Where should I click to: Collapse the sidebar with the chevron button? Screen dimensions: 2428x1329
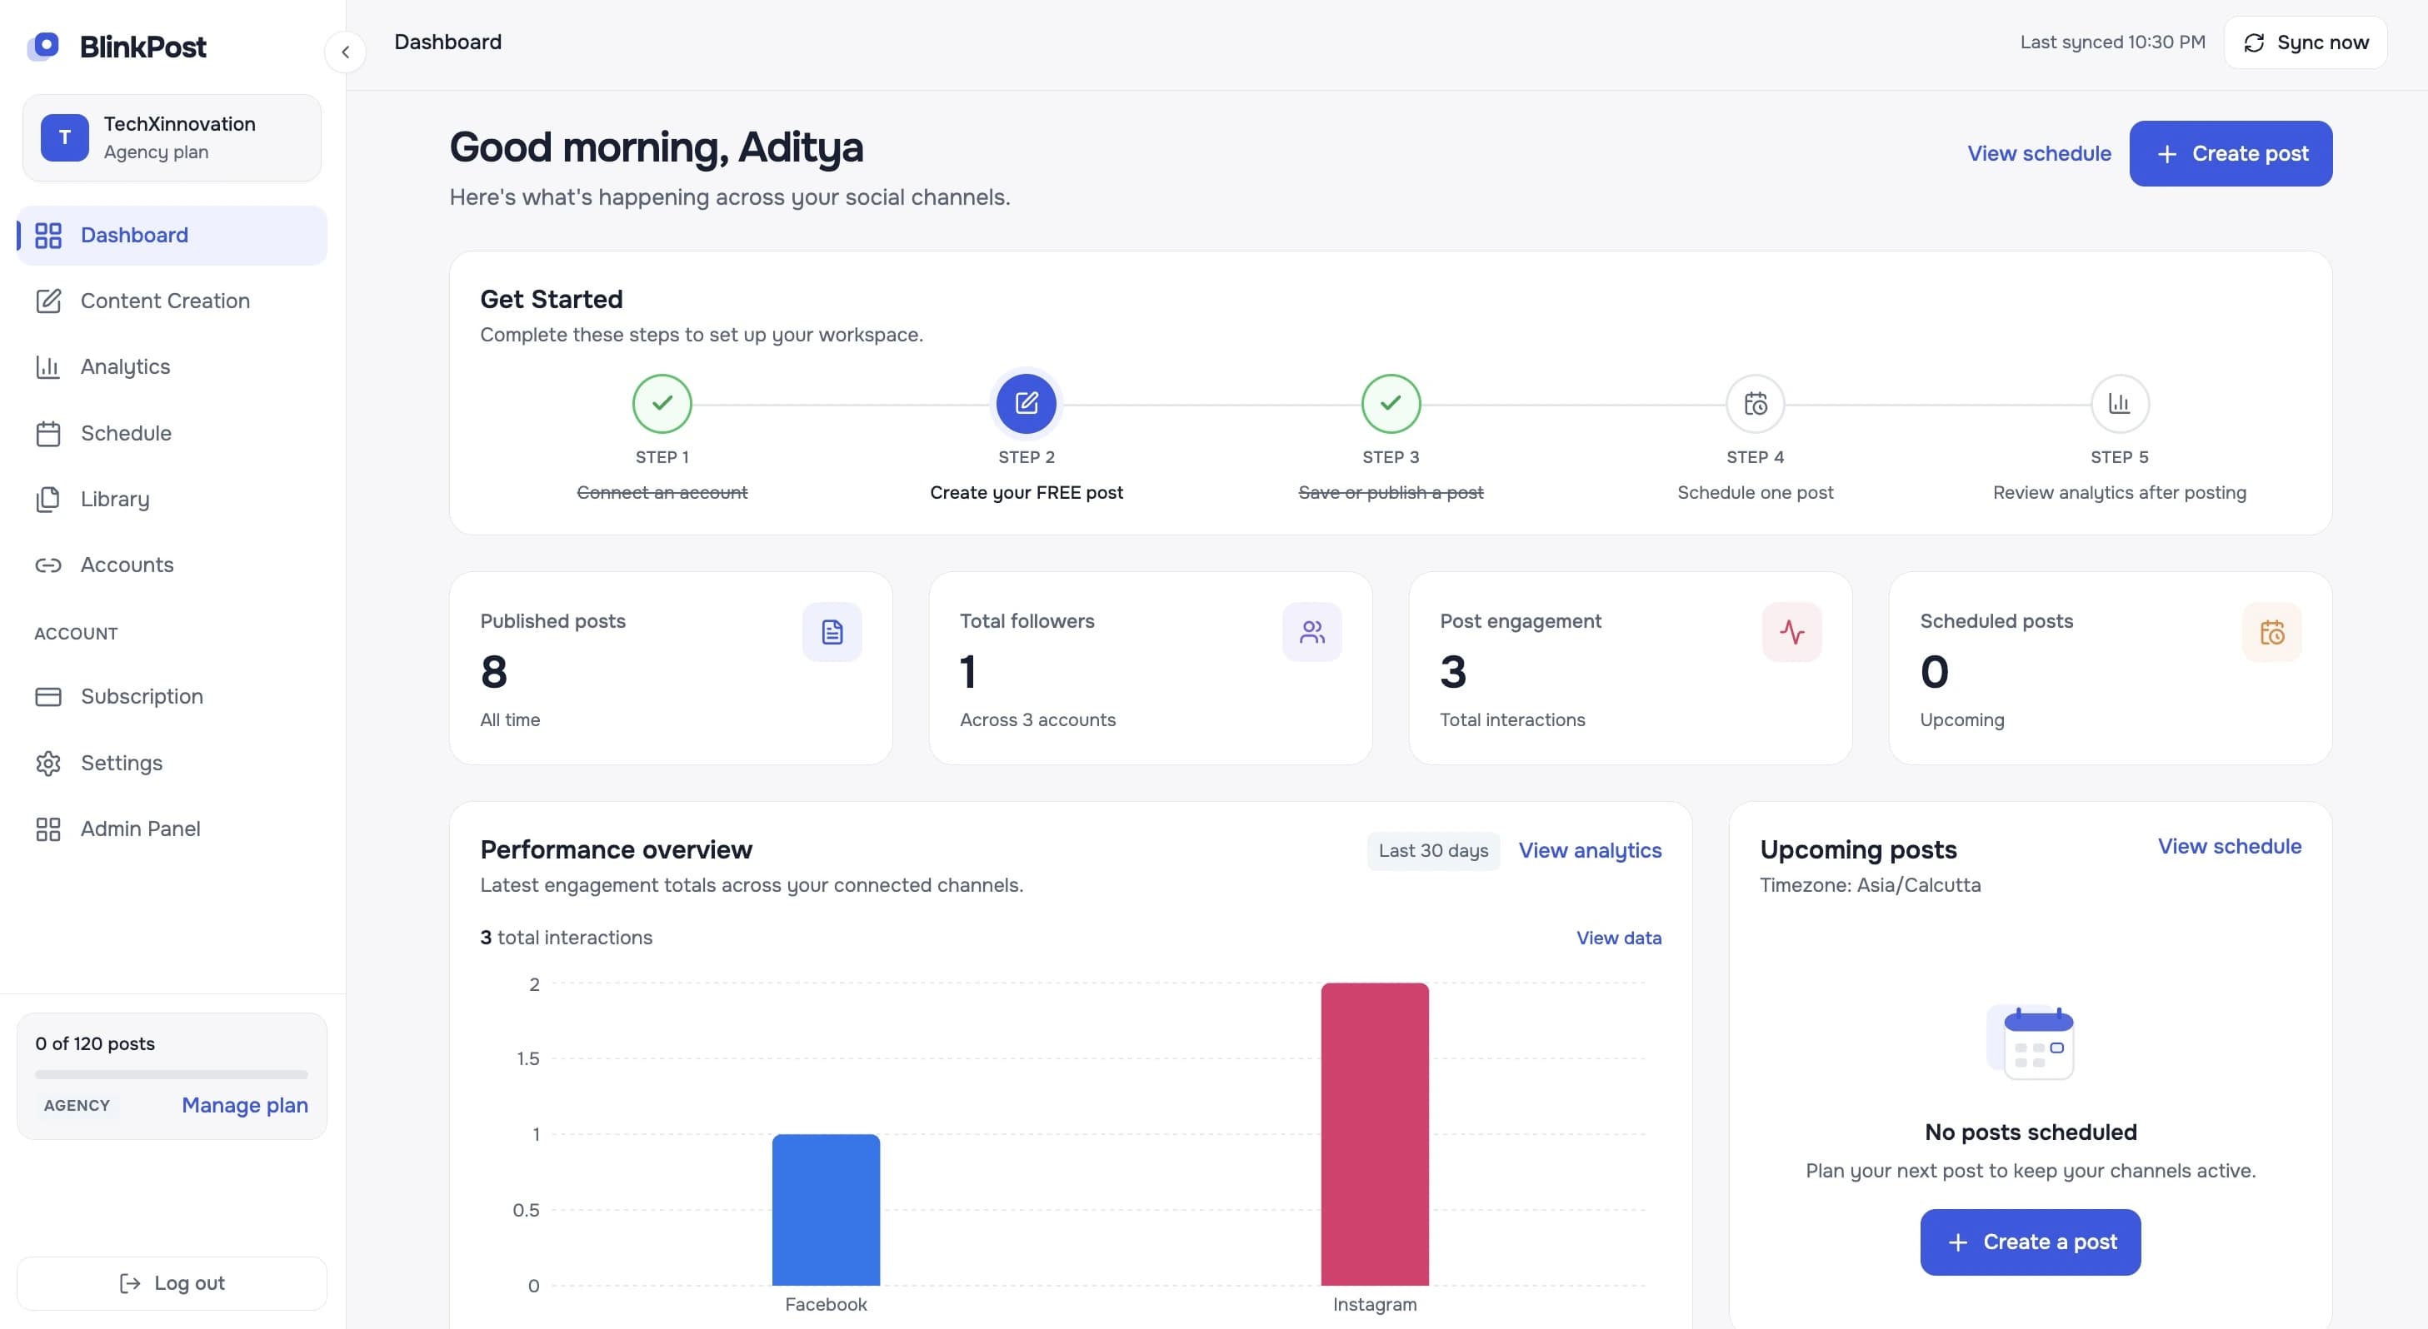point(345,52)
